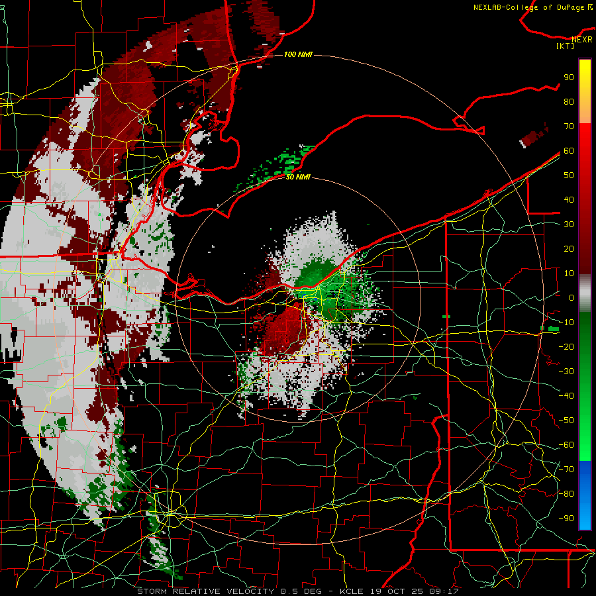Viewport: 596px width, 596px height.
Task: Click the 0 value on velocity scale
Action: pos(571,297)
